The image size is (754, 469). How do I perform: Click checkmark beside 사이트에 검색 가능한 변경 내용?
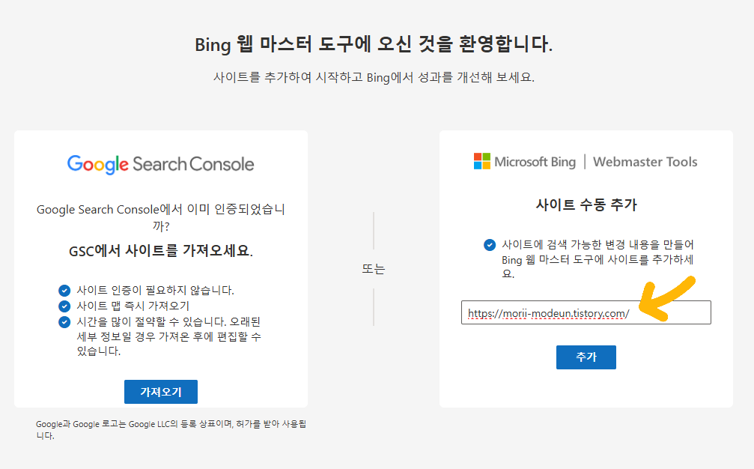(490, 245)
